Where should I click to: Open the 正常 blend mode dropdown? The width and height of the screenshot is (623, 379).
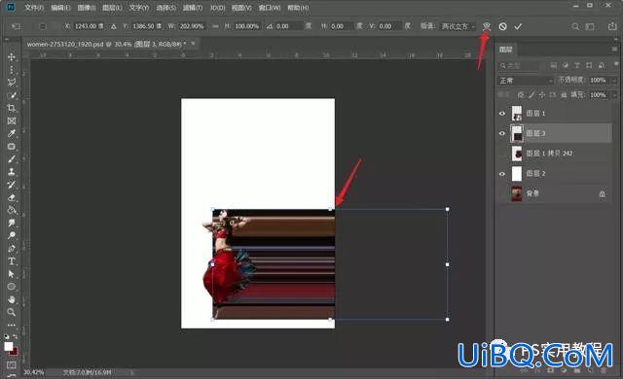click(526, 81)
